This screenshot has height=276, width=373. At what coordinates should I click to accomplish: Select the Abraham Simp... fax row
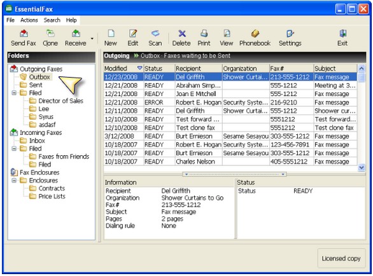point(230,86)
